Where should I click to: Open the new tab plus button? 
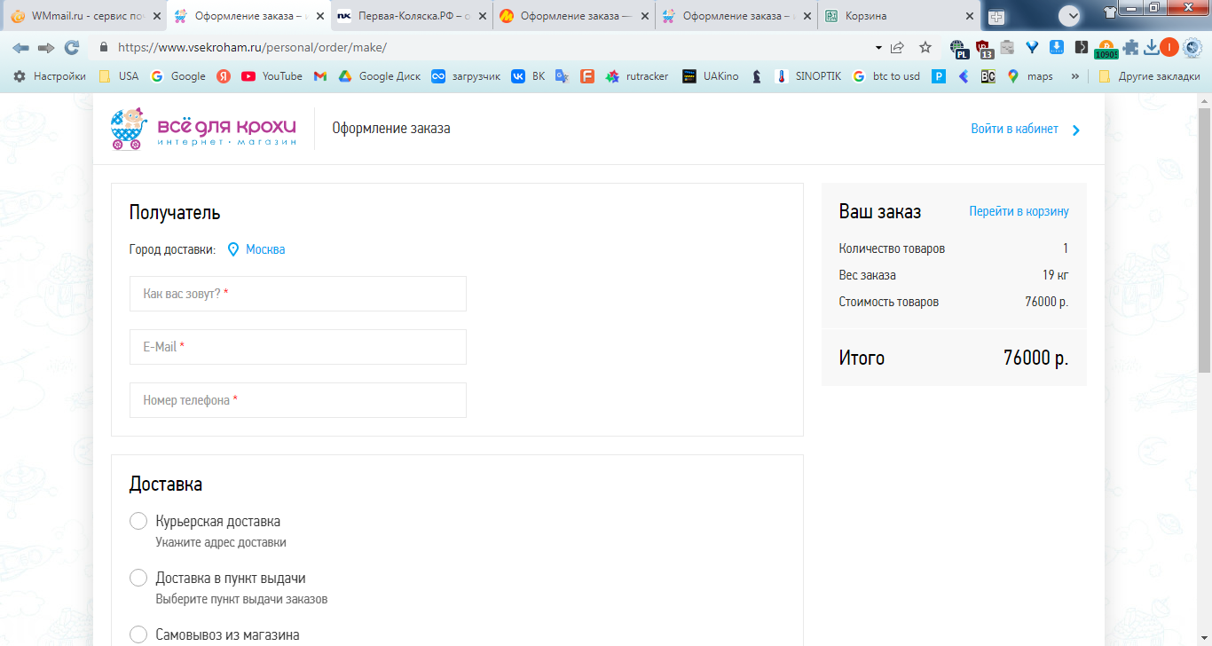996,16
